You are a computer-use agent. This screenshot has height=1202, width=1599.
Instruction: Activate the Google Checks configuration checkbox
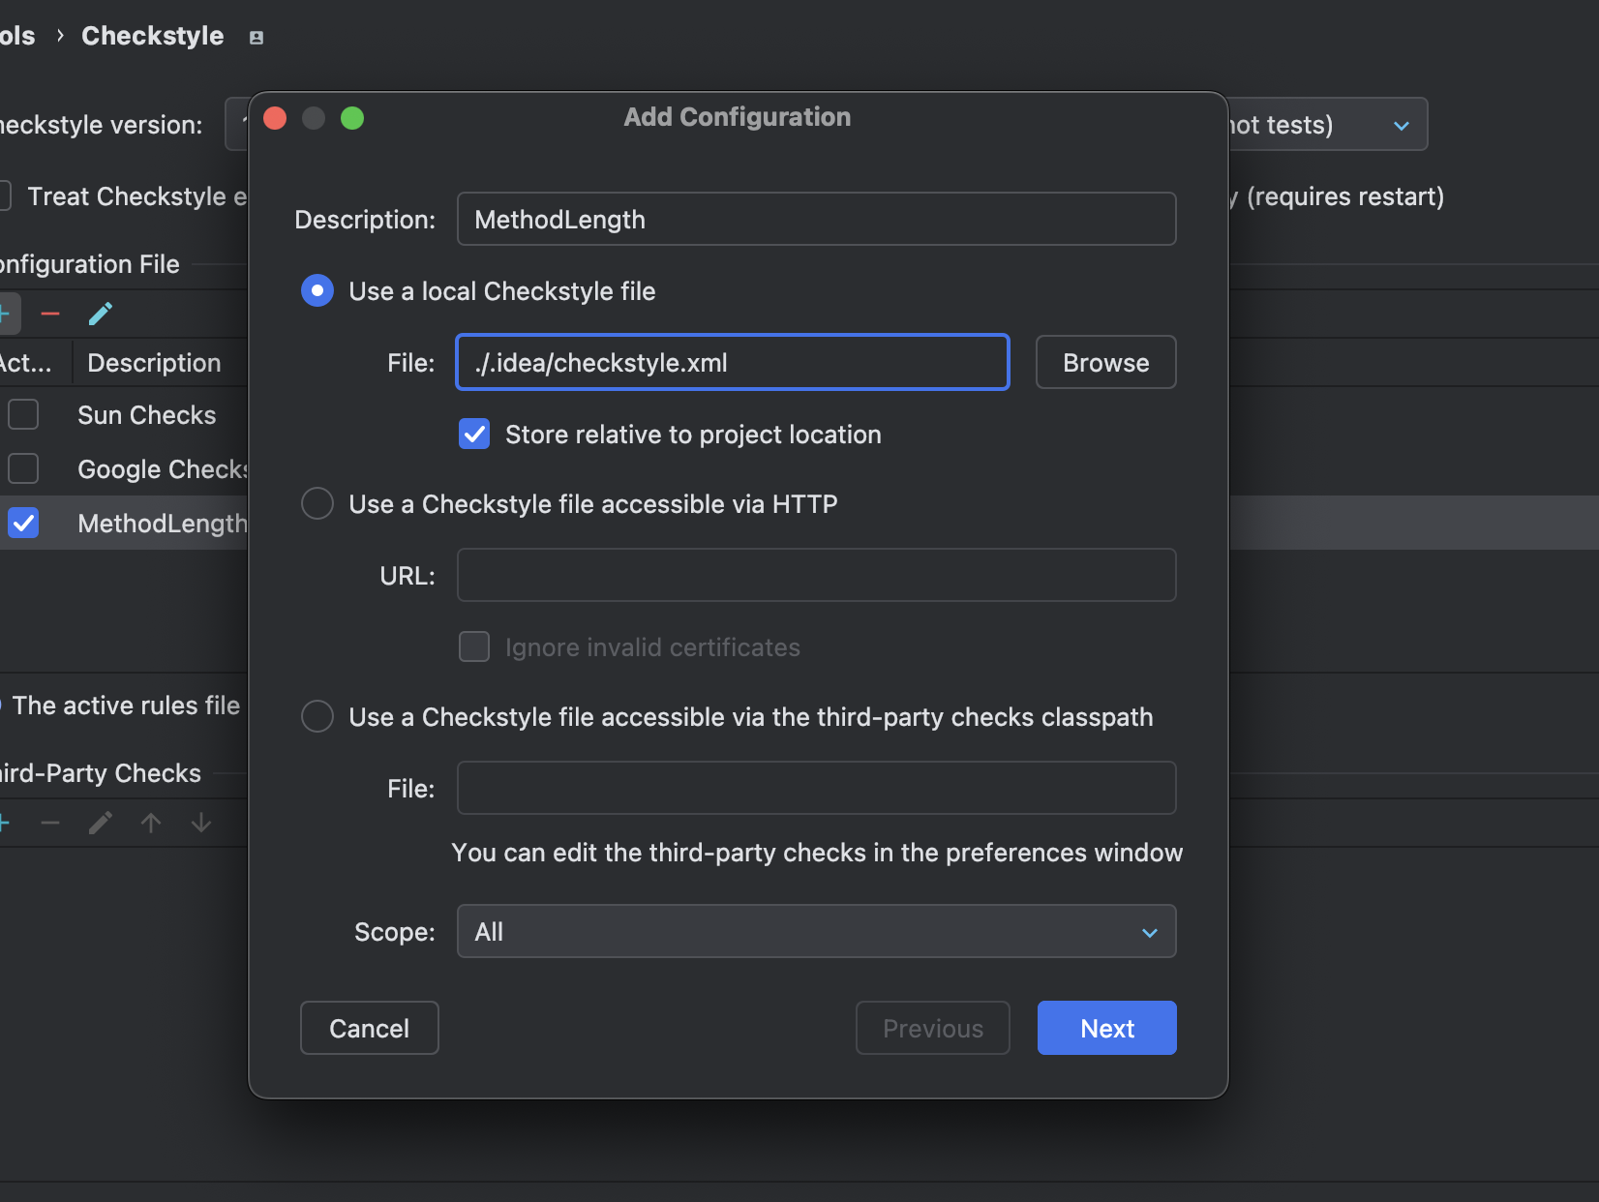click(x=23, y=468)
